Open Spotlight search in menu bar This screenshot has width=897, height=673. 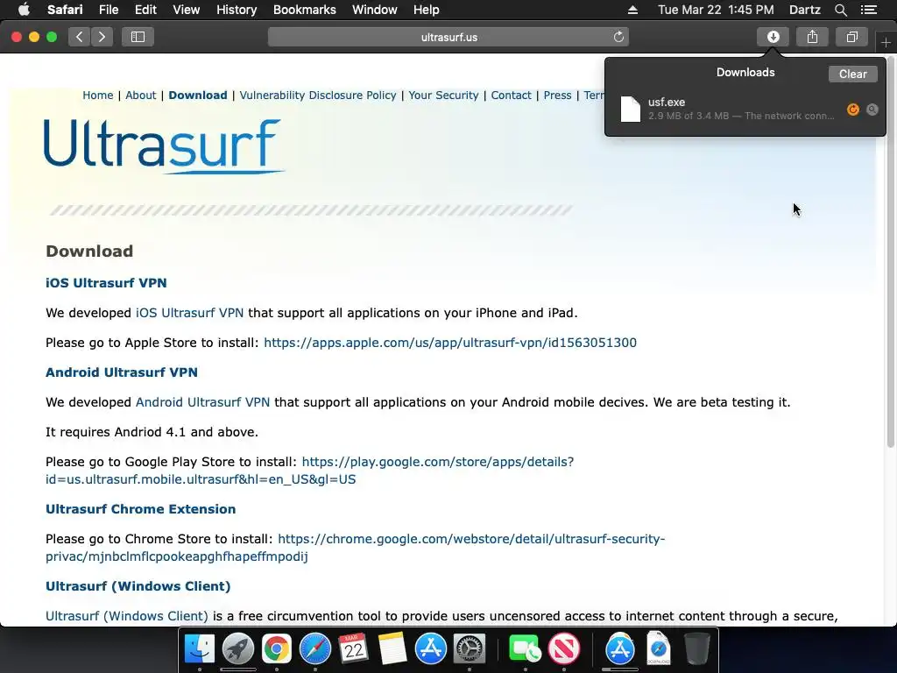tap(840, 10)
